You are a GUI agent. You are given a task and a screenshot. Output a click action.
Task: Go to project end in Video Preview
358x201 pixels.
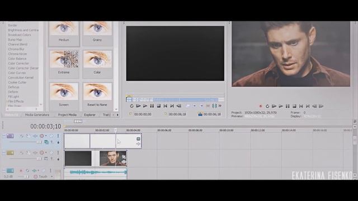point(308,106)
